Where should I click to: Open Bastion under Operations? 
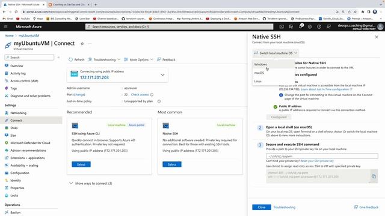click(x=15, y=212)
